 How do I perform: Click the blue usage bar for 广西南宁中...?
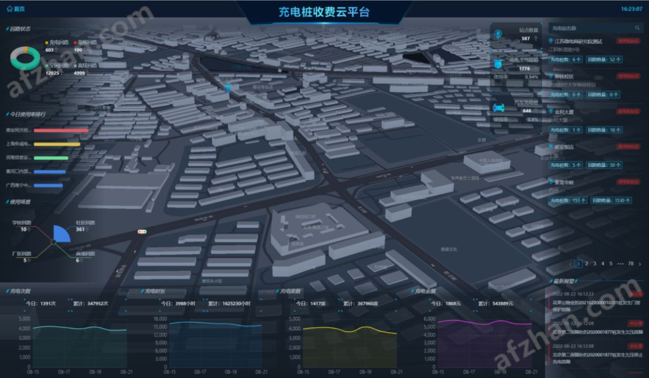[x=49, y=186]
